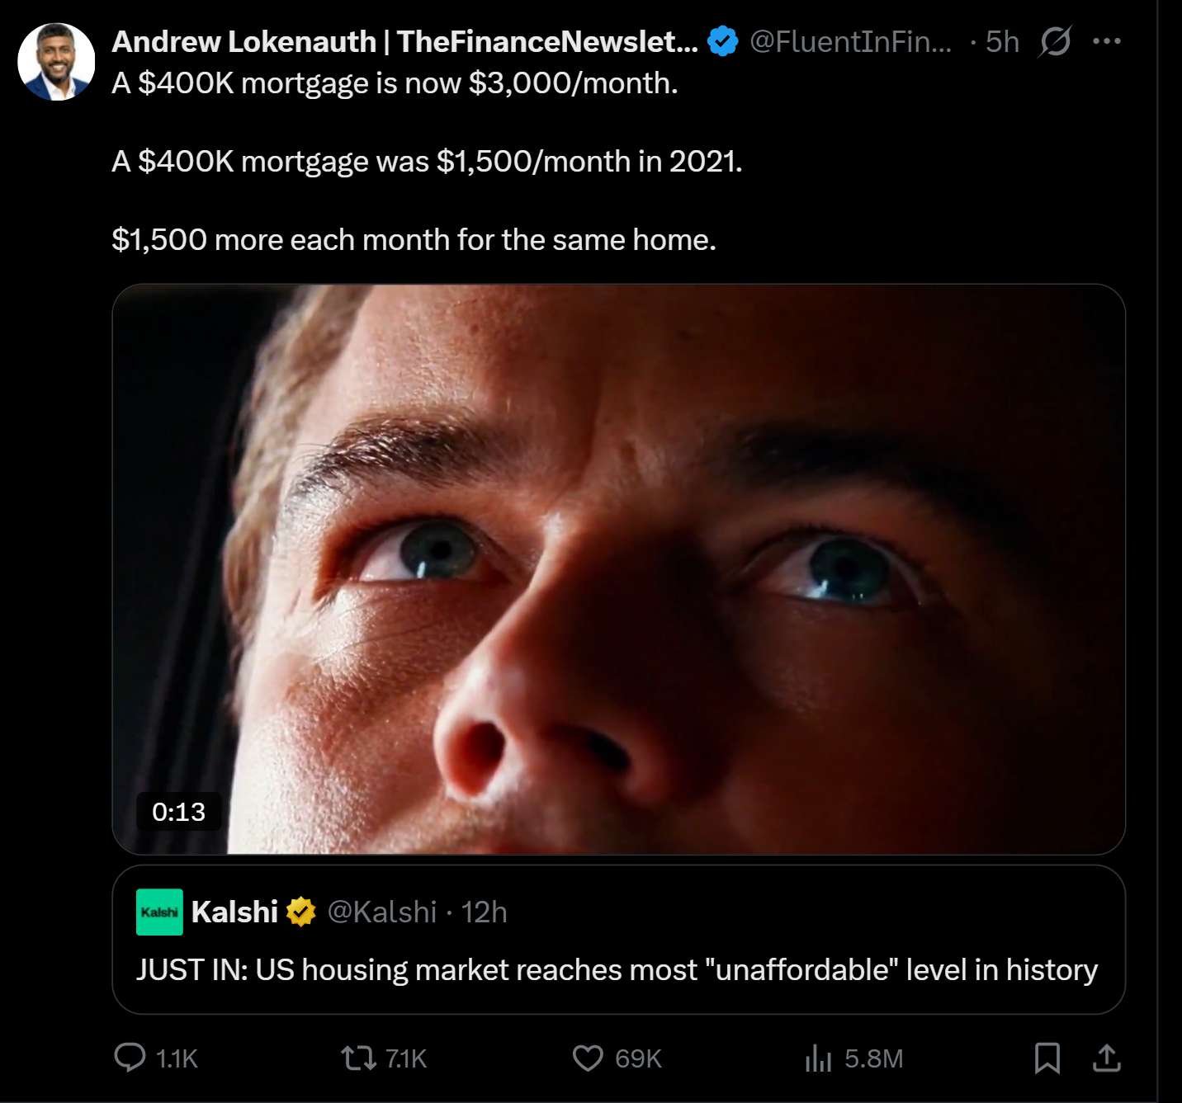The width and height of the screenshot is (1182, 1103).
Task: Click the Kalshi green logo avatar
Action: tap(159, 912)
